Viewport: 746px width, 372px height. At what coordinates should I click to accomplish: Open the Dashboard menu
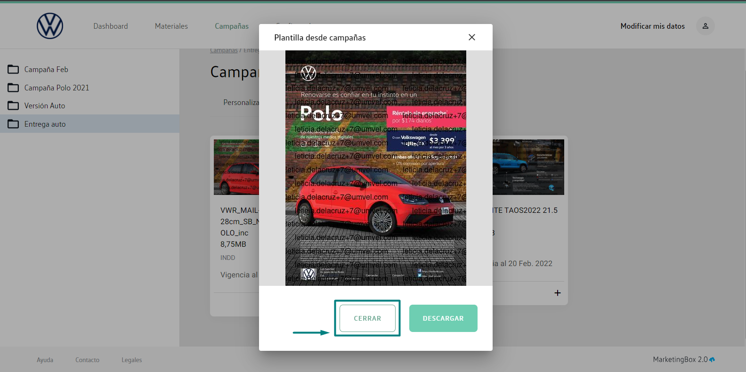(111, 26)
